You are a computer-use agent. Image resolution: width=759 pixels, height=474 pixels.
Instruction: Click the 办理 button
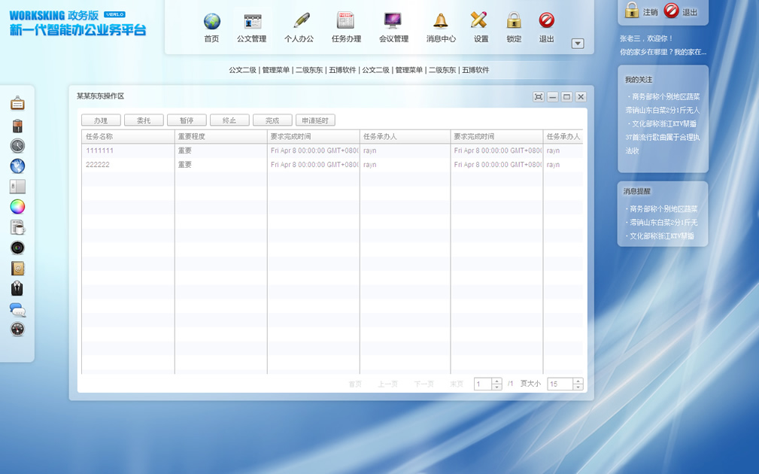click(101, 120)
